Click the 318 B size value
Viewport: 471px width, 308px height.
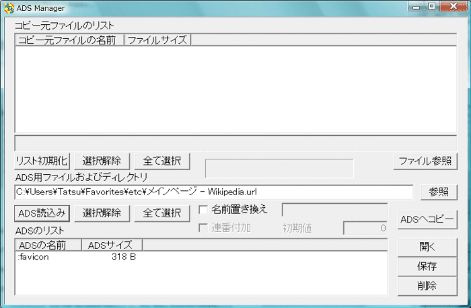click(x=124, y=257)
